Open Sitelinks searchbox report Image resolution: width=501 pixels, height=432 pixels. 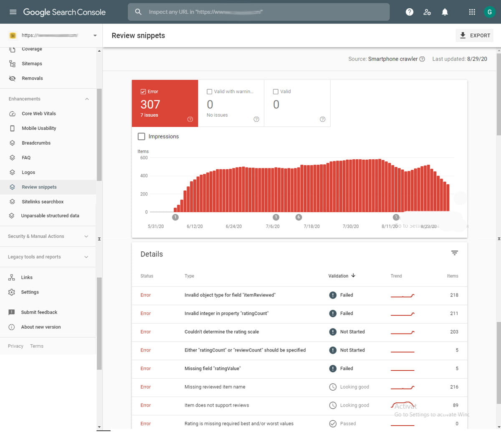click(x=48, y=202)
